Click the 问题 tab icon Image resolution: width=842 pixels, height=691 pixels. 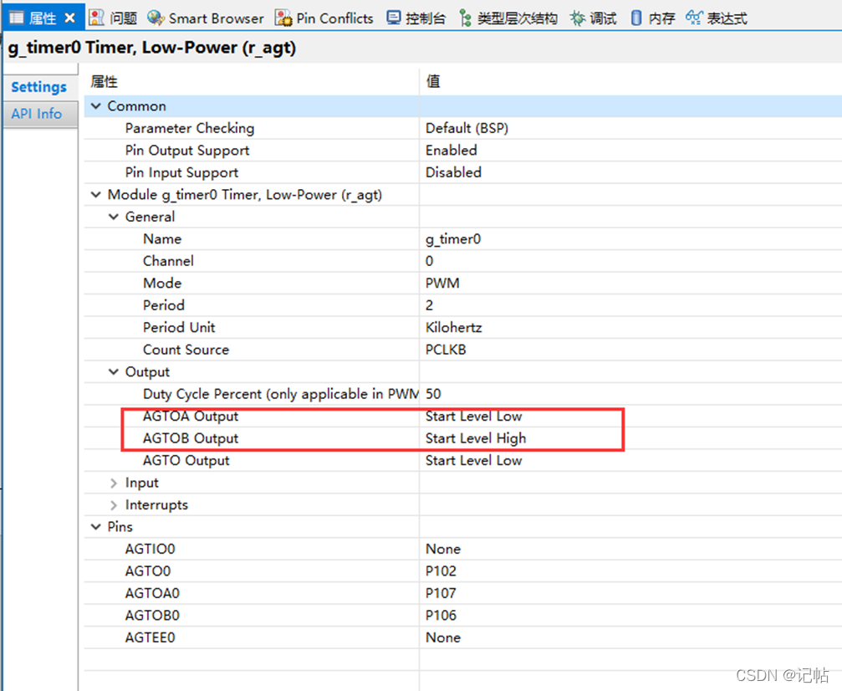97,18
